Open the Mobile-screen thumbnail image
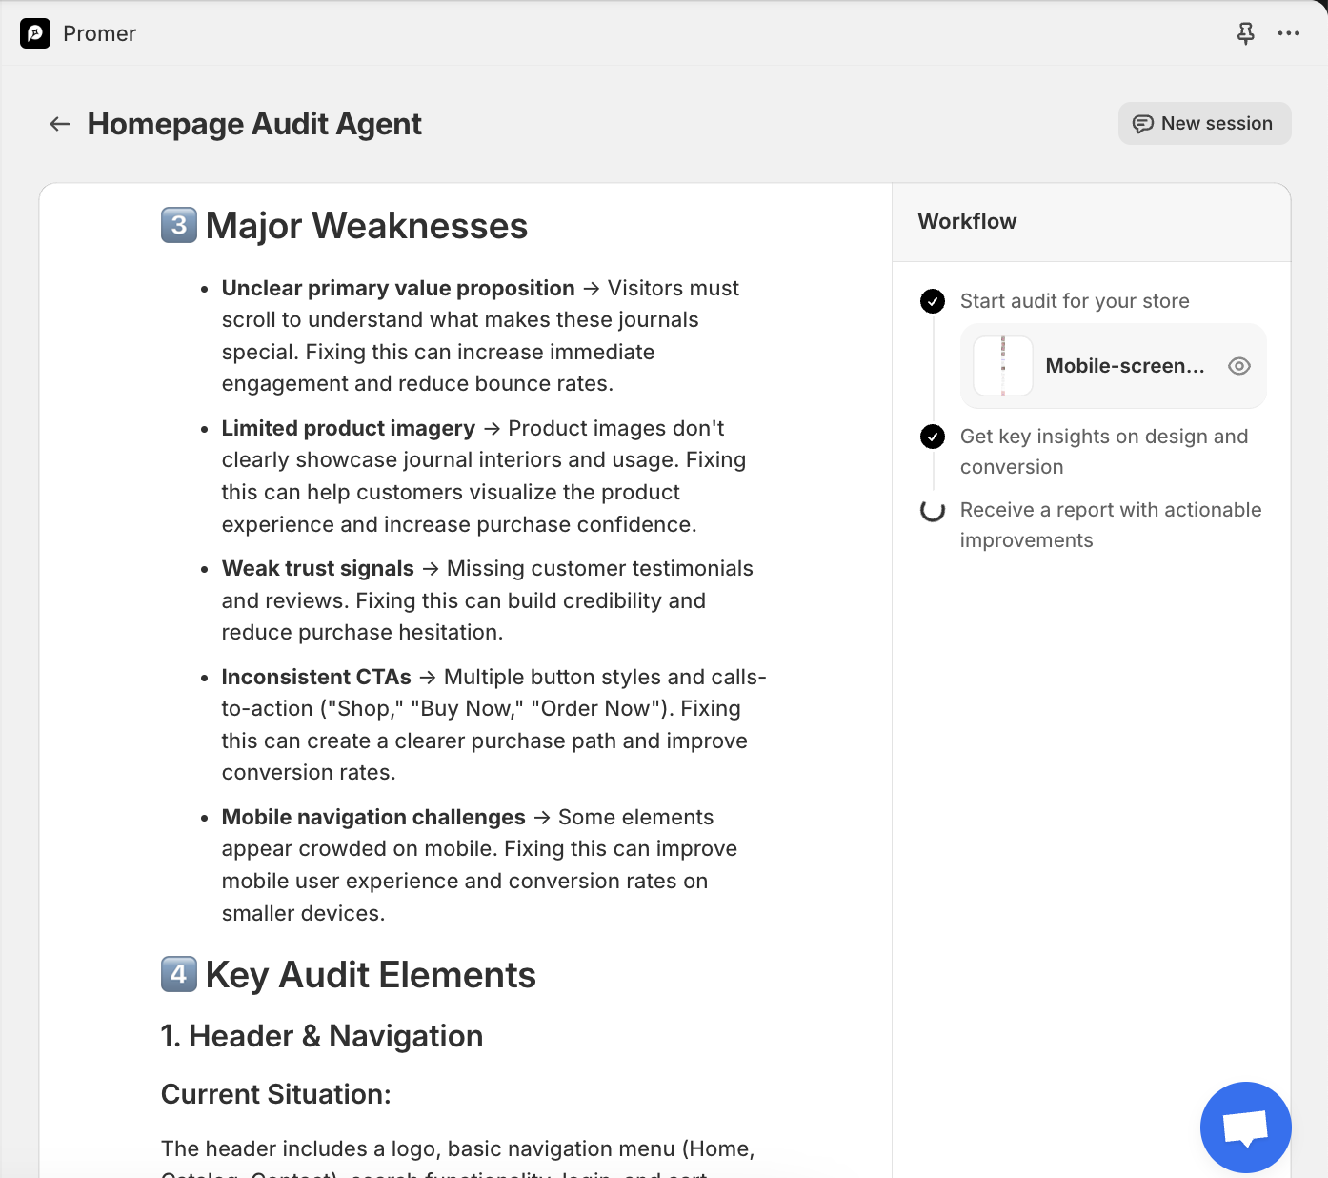1328x1178 pixels. click(1003, 366)
